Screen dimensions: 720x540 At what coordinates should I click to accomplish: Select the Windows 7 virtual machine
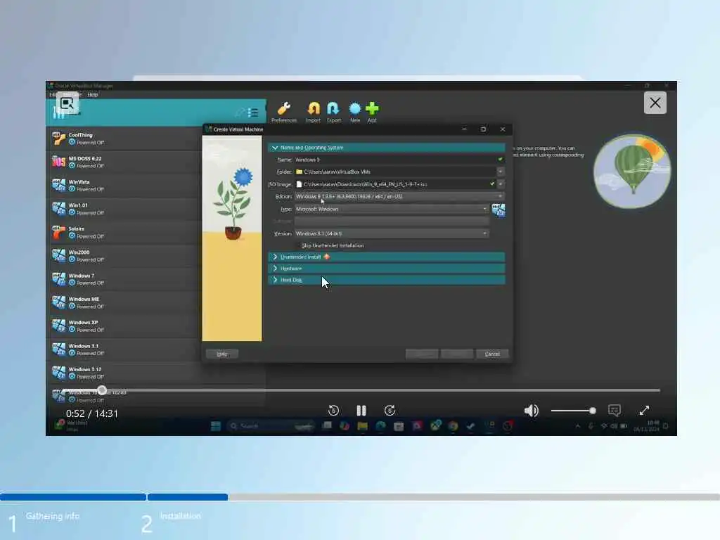point(124,279)
